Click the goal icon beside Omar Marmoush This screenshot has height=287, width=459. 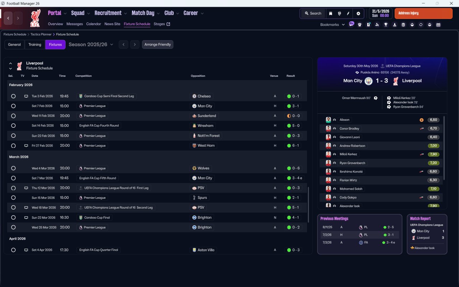tap(375, 98)
